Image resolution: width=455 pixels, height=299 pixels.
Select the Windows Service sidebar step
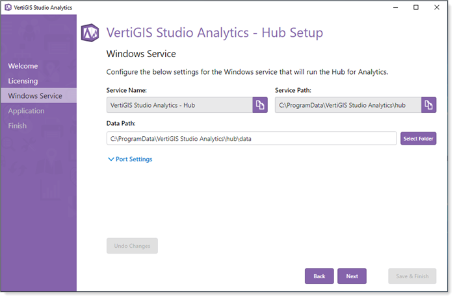tap(38, 96)
